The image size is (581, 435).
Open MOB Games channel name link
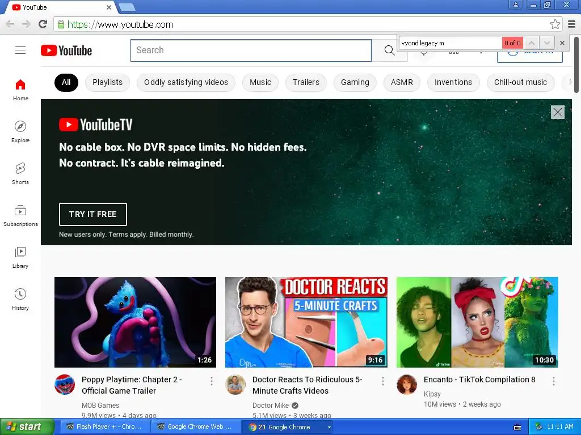click(100, 406)
